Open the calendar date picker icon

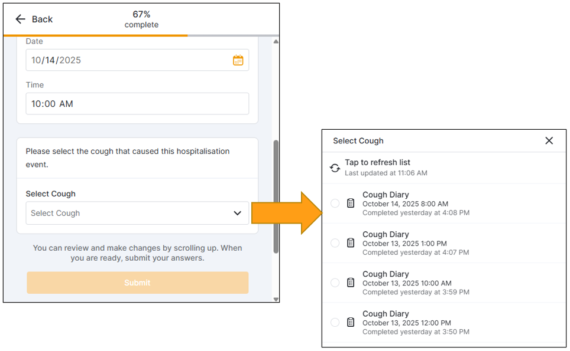pos(238,60)
